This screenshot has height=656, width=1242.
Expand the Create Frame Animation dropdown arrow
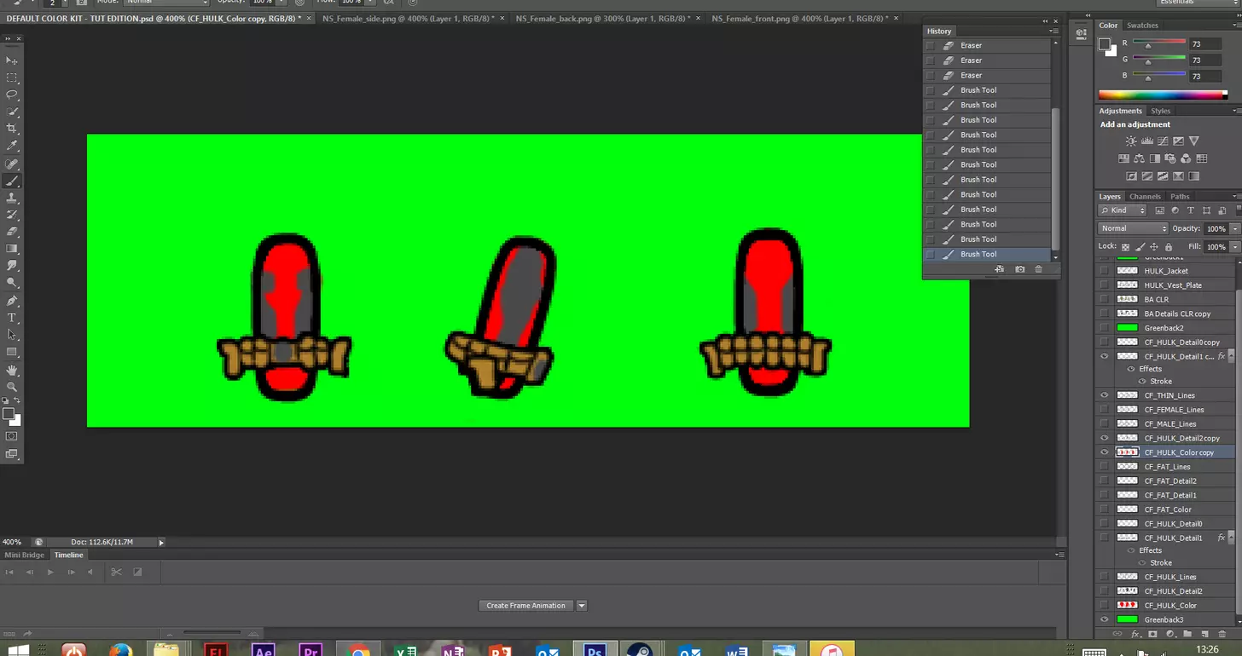click(582, 606)
